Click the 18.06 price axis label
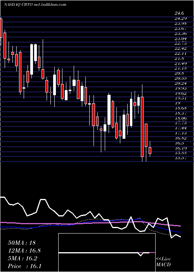Viewport: 194px width, 272px height. click(181, 119)
